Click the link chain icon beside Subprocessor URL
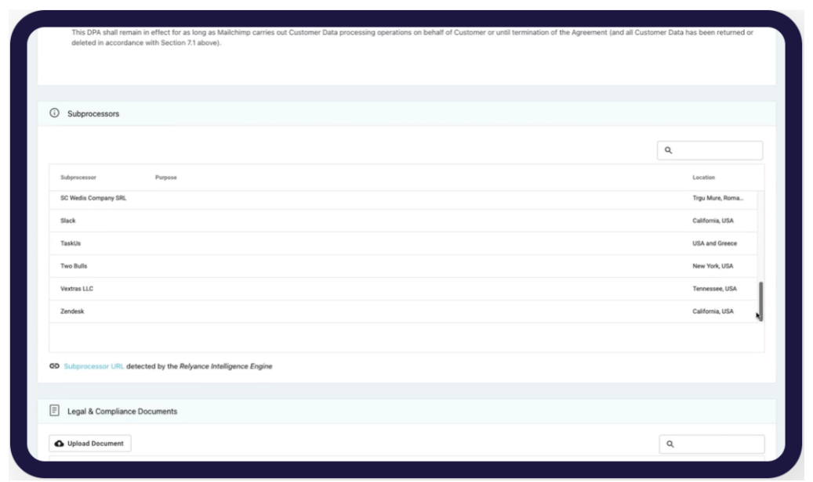The height and width of the screenshot is (482, 813). tap(54, 366)
